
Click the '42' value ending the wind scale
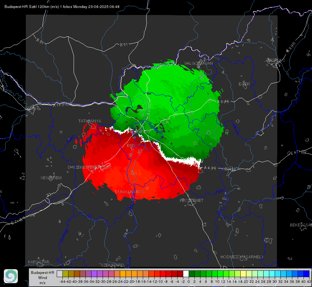[x=309, y=282]
